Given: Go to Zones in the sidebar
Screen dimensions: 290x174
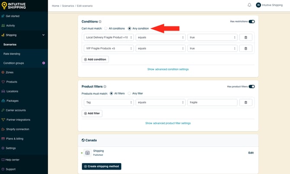Looking at the screenshot, I should 10,72.
